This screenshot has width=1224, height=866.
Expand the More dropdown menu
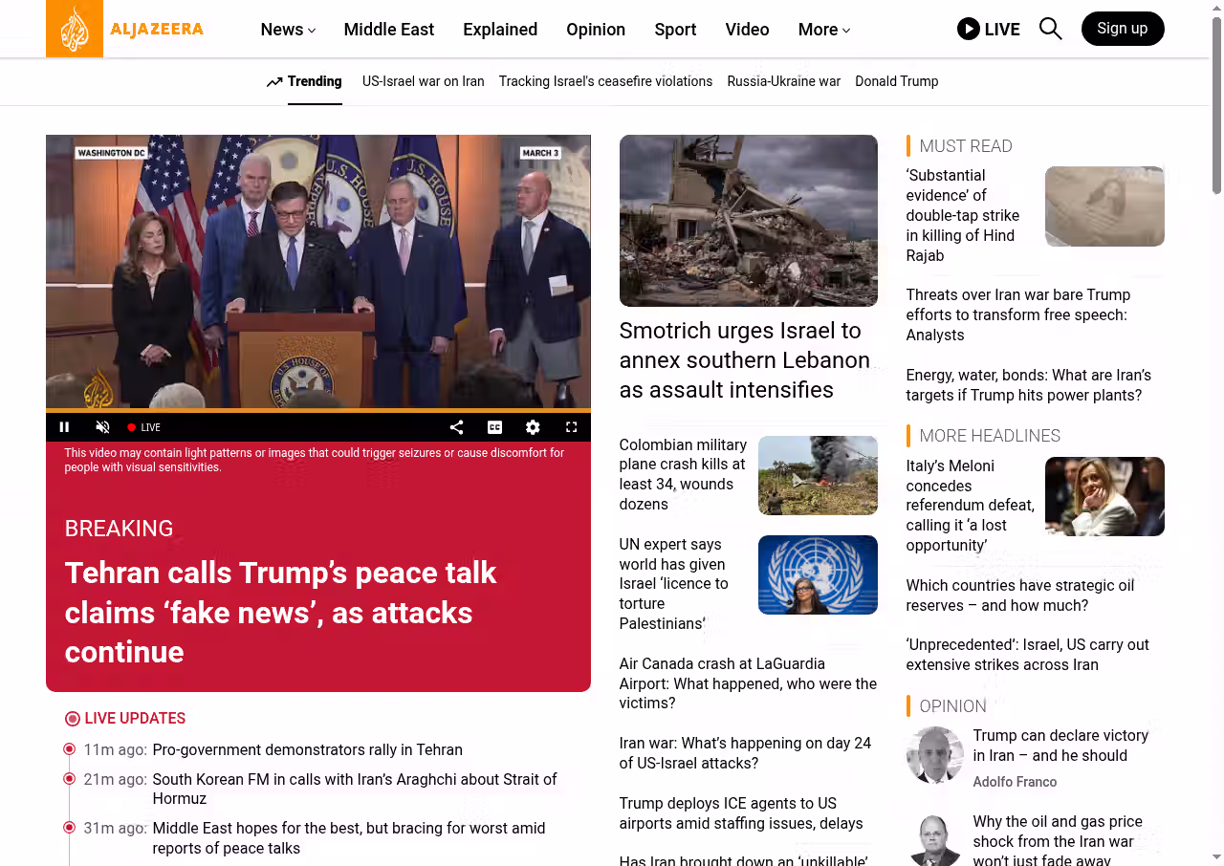click(823, 30)
